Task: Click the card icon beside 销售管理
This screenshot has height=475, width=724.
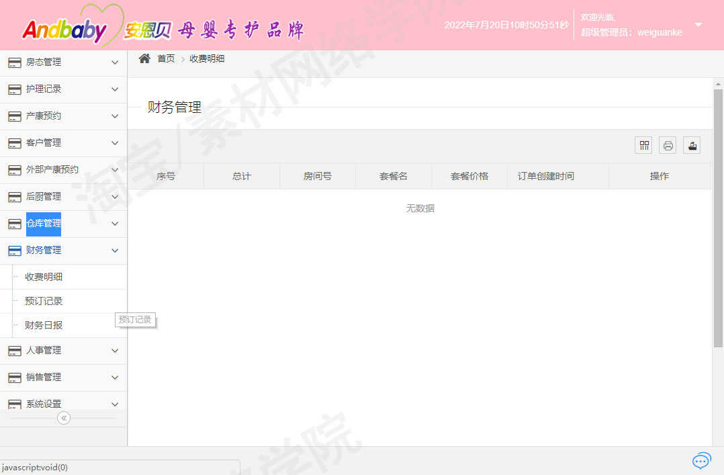Action: point(15,378)
